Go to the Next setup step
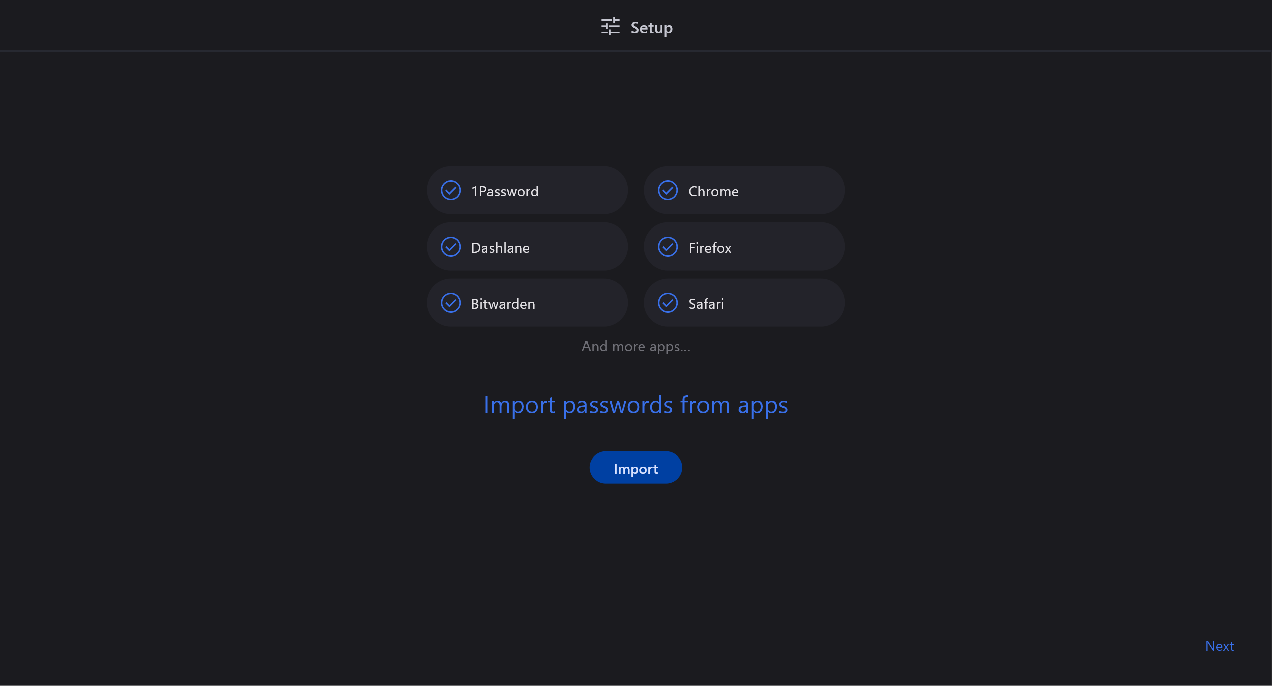 point(1219,646)
